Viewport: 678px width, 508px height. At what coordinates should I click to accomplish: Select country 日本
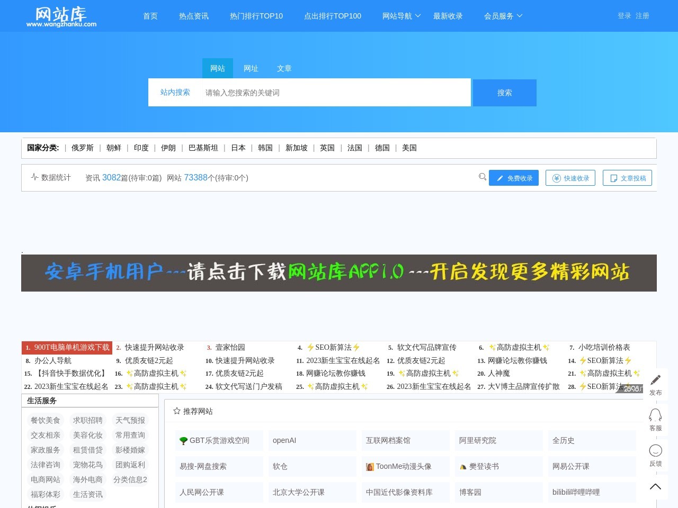coord(238,148)
